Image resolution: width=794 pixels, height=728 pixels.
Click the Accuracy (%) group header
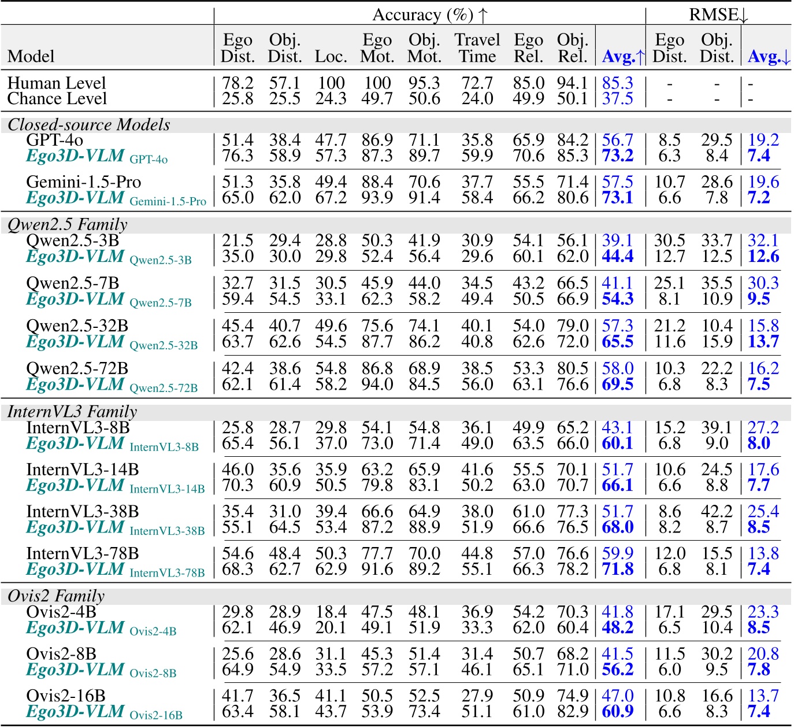(x=430, y=15)
